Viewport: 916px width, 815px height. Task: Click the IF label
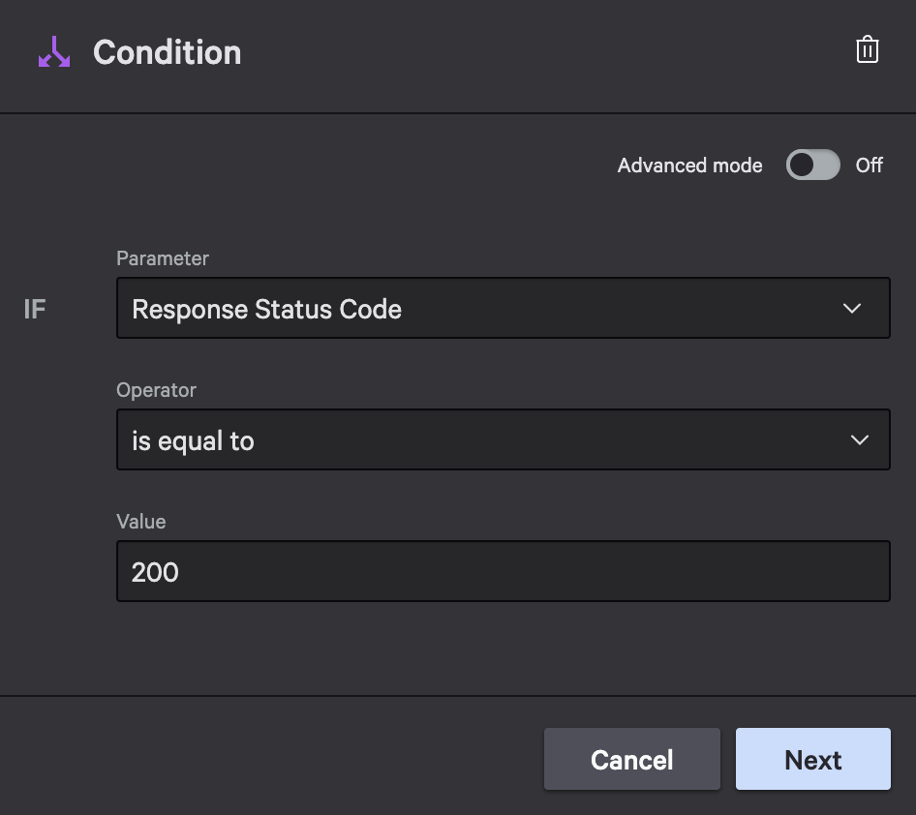pos(34,308)
